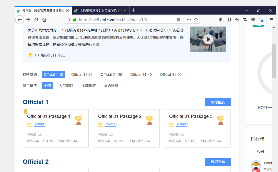Click the trophy icon on Passage 3
Image resolution: width=278 pixels, height=172 pixels.
[x=221, y=120]
